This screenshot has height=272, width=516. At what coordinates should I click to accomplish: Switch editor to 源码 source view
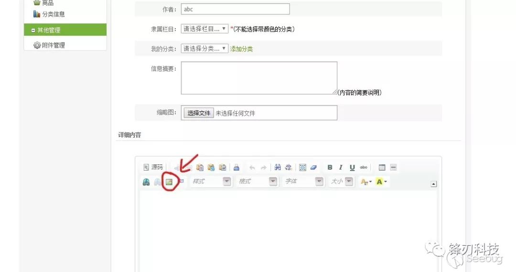tap(153, 167)
